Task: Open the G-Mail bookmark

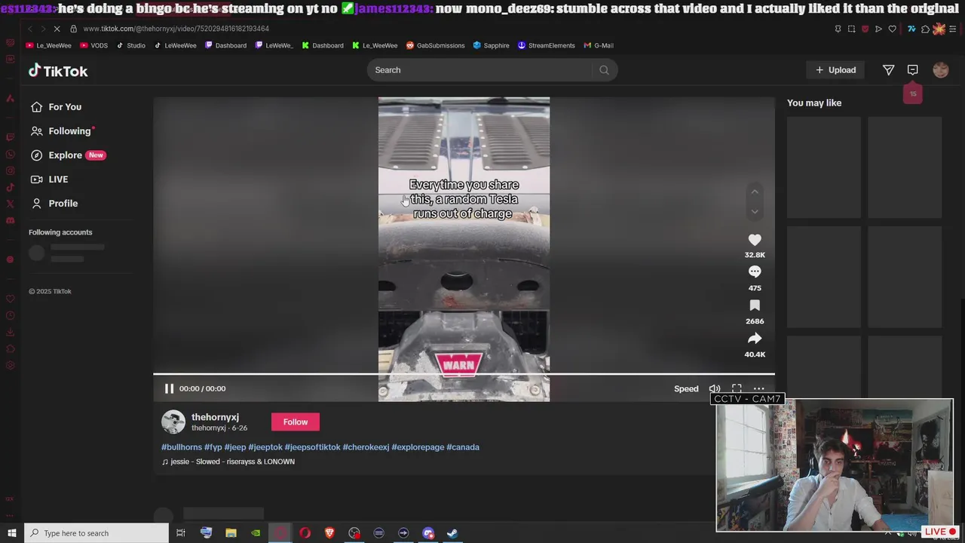Action: tap(599, 45)
